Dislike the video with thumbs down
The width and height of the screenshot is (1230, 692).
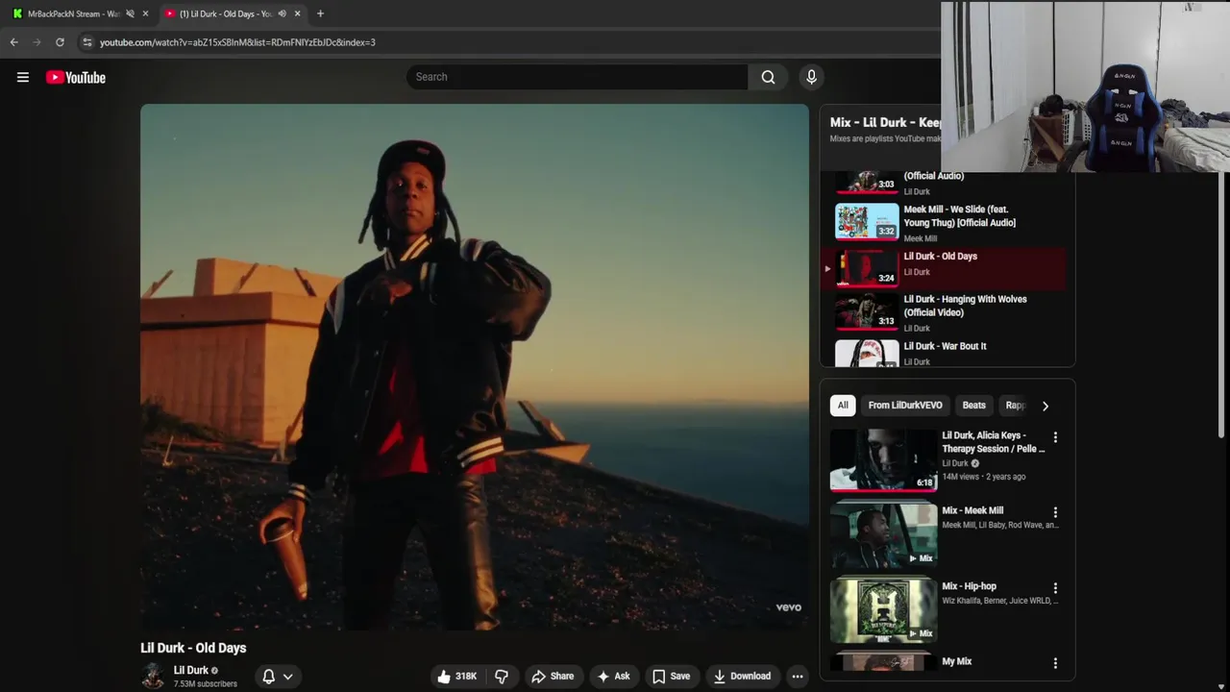point(502,677)
